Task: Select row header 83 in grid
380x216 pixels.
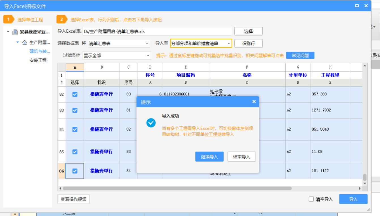Action: [x=62, y=110]
